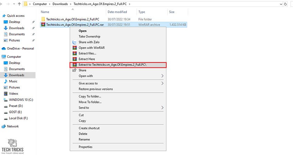This screenshot has height=155, width=293.
Task: Open the recent locations dropdown arrow
Action: tap(14, 4)
